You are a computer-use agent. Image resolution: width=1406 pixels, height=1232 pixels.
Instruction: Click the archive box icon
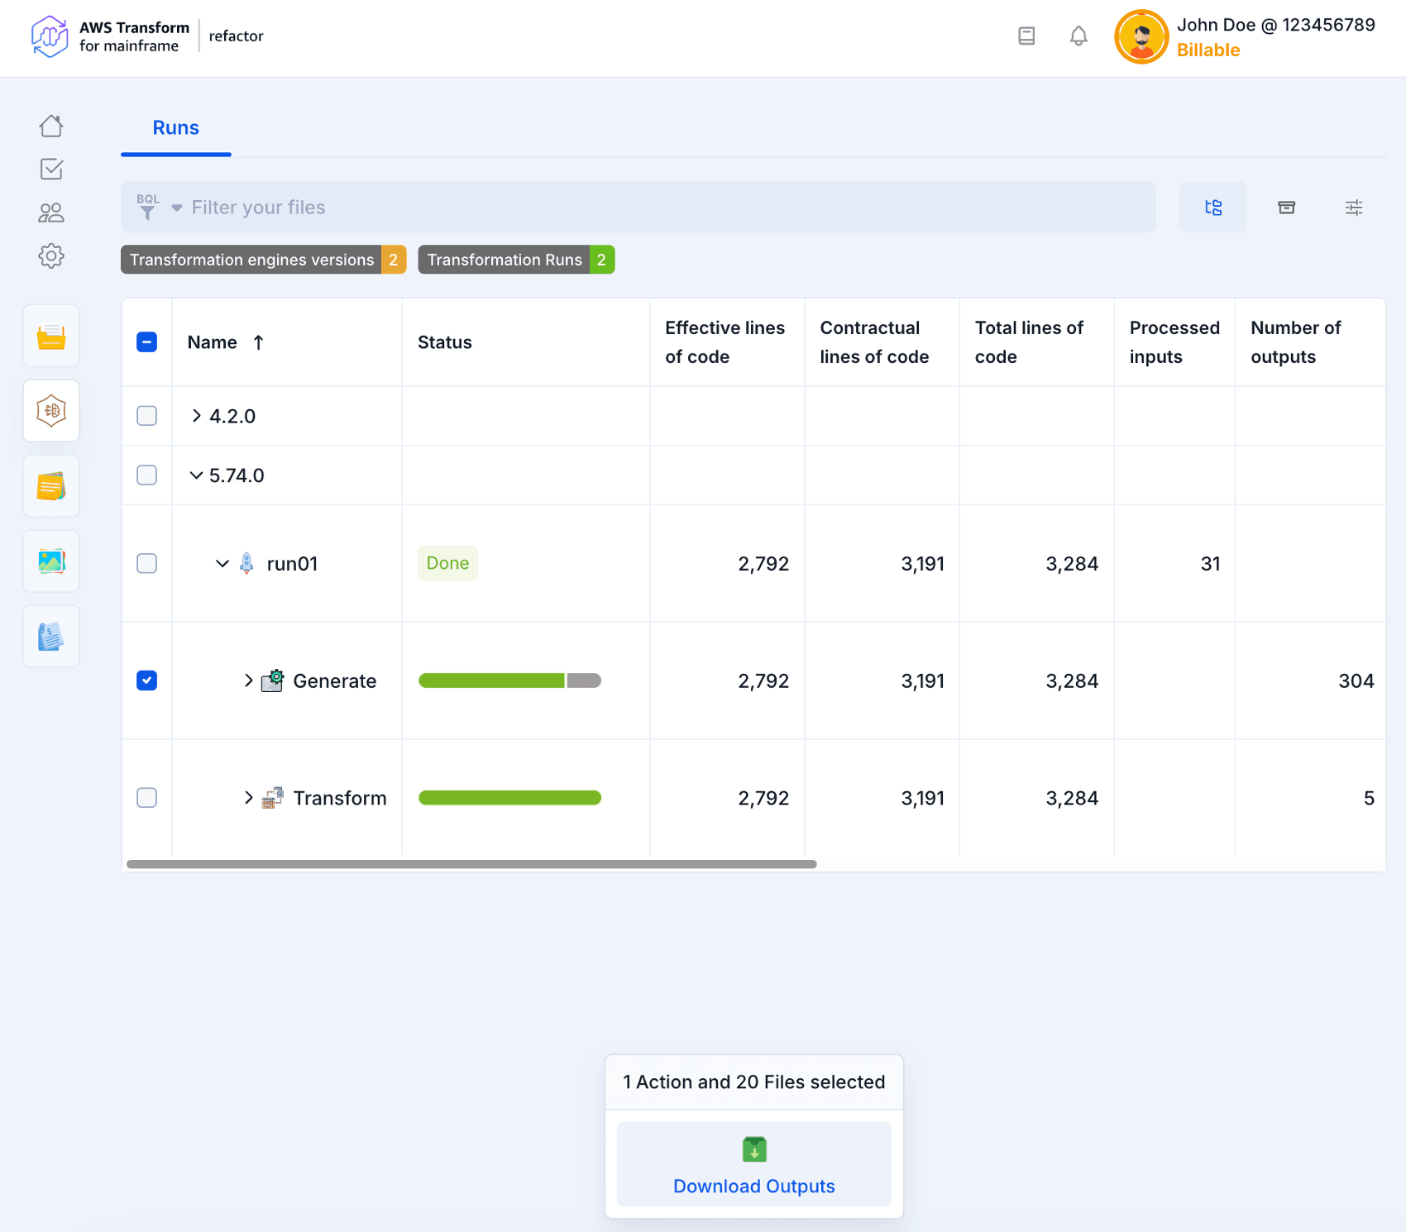coord(1286,208)
